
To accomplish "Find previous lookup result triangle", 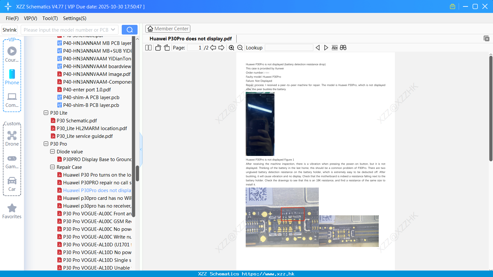I will pos(318,47).
